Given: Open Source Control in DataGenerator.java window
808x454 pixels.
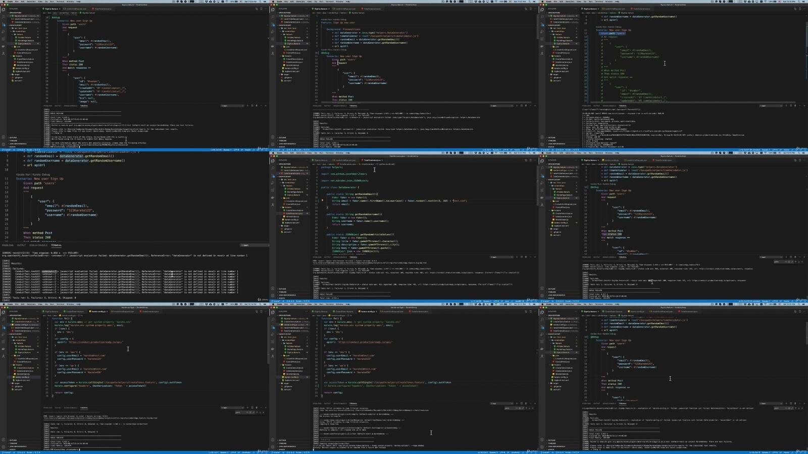Looking at the screenshot, I should [x=273, y=176].
